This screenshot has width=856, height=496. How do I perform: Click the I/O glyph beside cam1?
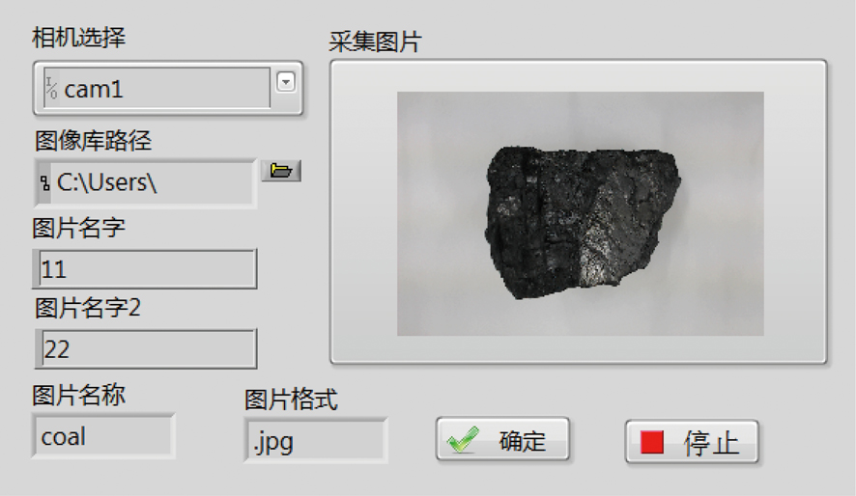coord(51,89)
